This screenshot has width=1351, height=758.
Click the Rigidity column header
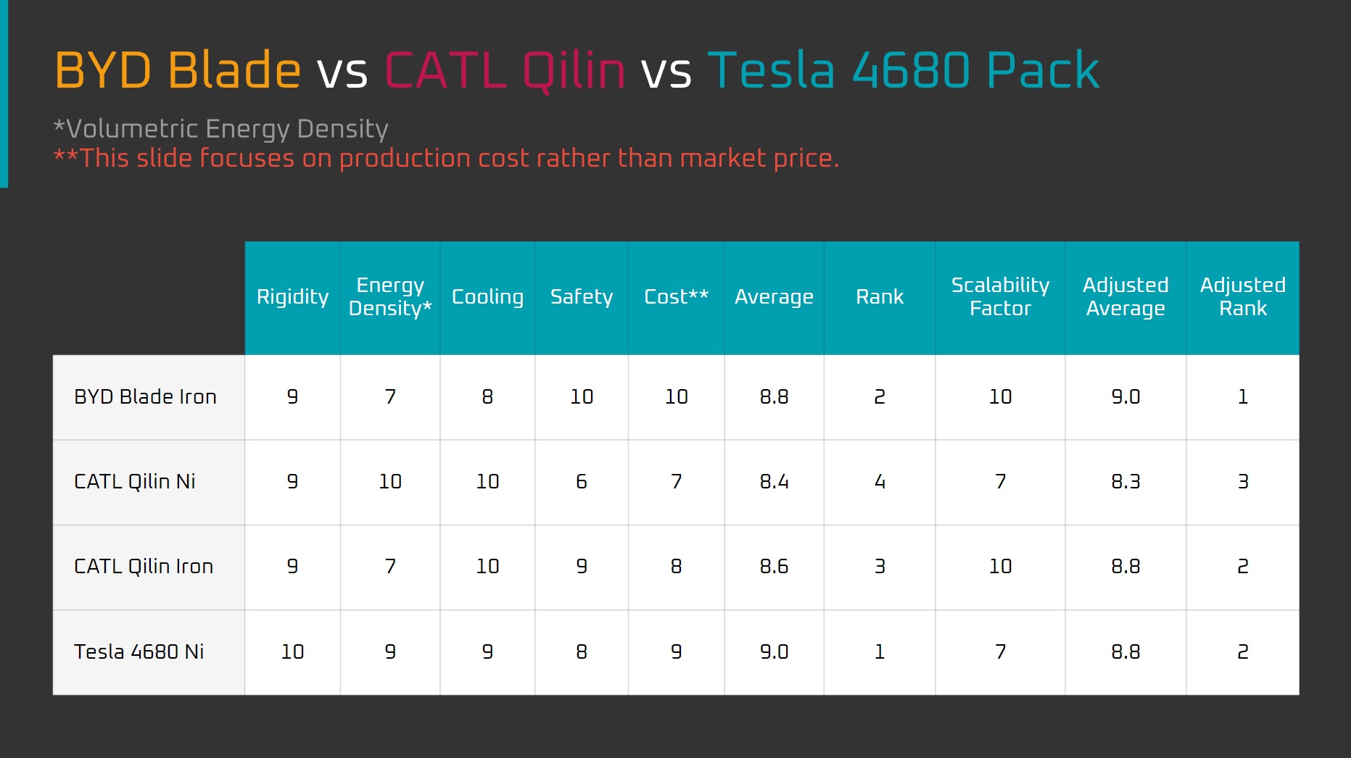coord(292,297)
